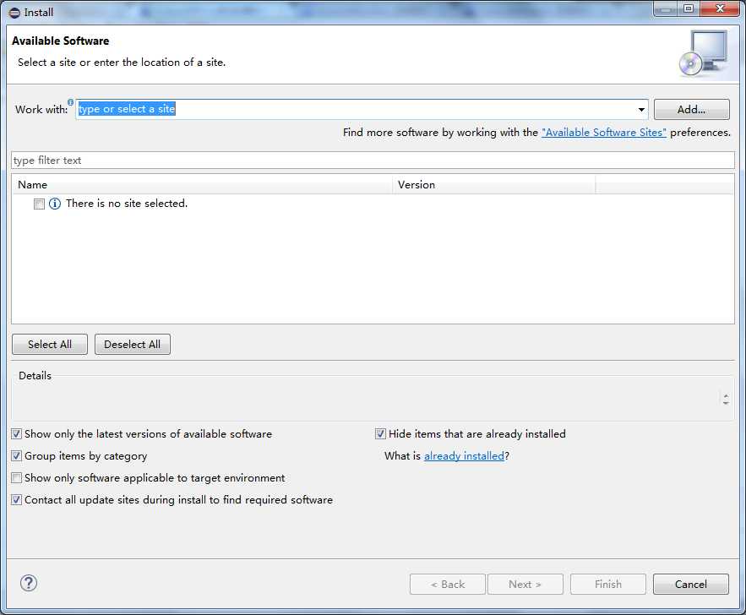746x615 pixels.
Task: Click the help question mark icon
Action: point(29,583)
